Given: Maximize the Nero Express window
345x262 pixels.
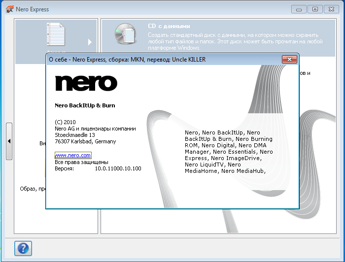Looking at the screenshot, I should [315, 9].
